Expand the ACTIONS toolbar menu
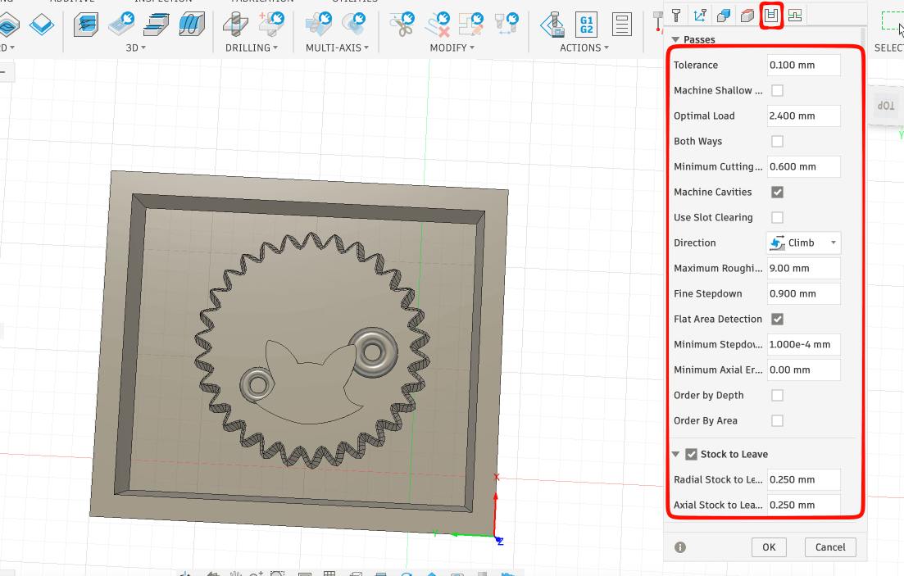The image size is (904, 576). point(584,48)
